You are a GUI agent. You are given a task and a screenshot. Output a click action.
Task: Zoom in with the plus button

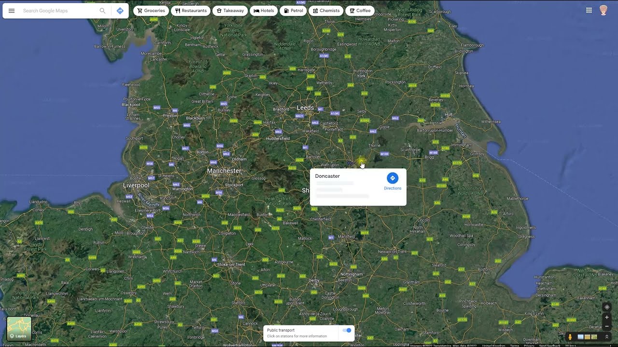[x=607, y=318]
